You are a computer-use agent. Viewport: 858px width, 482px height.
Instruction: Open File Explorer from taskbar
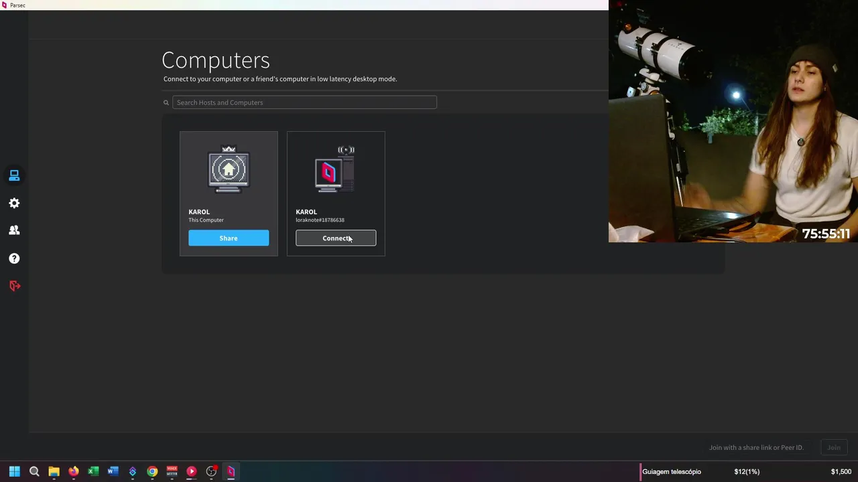click(54, 471)
